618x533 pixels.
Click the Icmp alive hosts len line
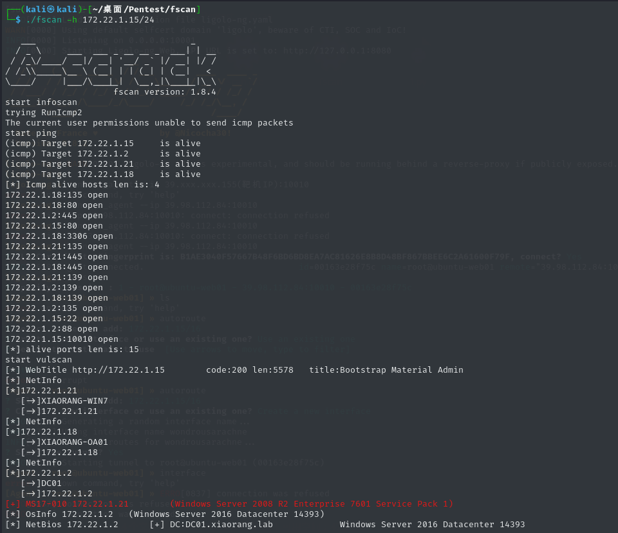pos(82,185)
